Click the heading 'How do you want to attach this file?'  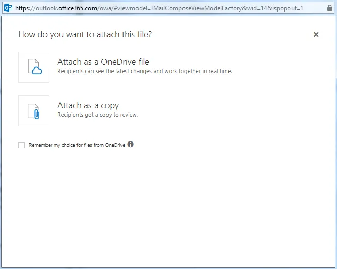pyautogui.click(x=85, y=35)
